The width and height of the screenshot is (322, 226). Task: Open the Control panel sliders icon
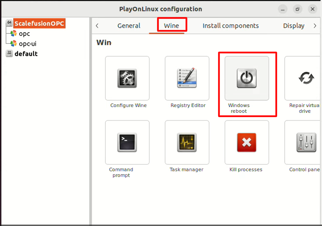(306, 142)
